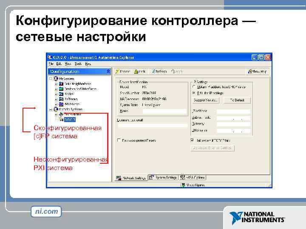
Task: Select Obtain IP address from DHCP server
Action: (x=194, y=87)
